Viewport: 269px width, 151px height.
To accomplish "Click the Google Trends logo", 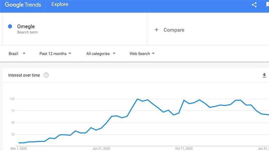I will (x=23, y=5).
